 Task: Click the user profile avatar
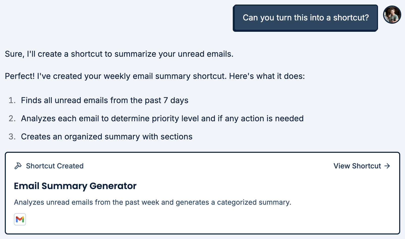(x=392, y=15)
